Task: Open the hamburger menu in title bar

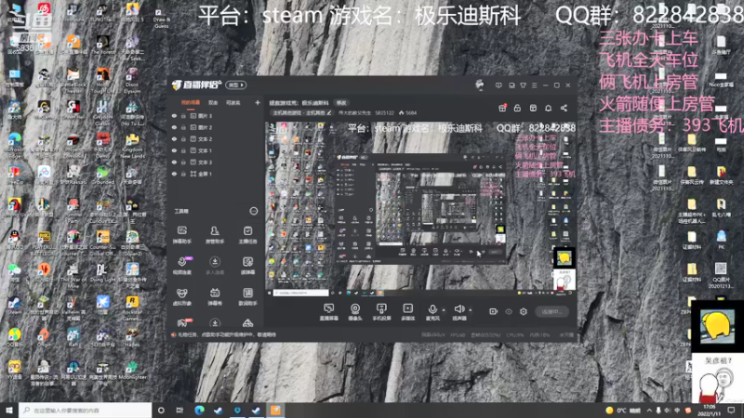Action: [x=534, y=85]
